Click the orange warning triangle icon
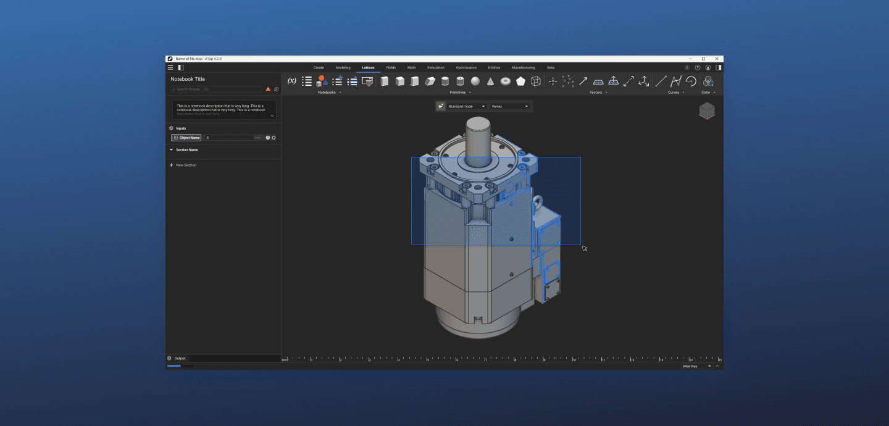 coord(269,89)
